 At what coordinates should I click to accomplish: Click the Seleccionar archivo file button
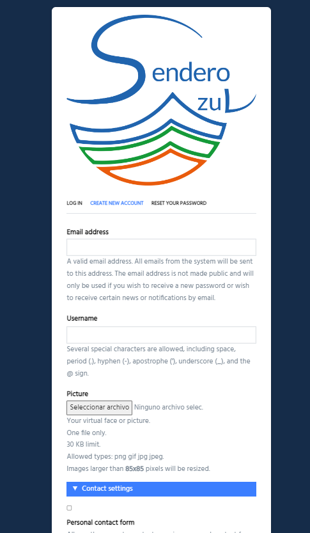[x=99, y=408]
